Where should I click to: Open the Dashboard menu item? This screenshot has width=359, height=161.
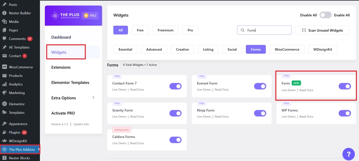[61, 37]
